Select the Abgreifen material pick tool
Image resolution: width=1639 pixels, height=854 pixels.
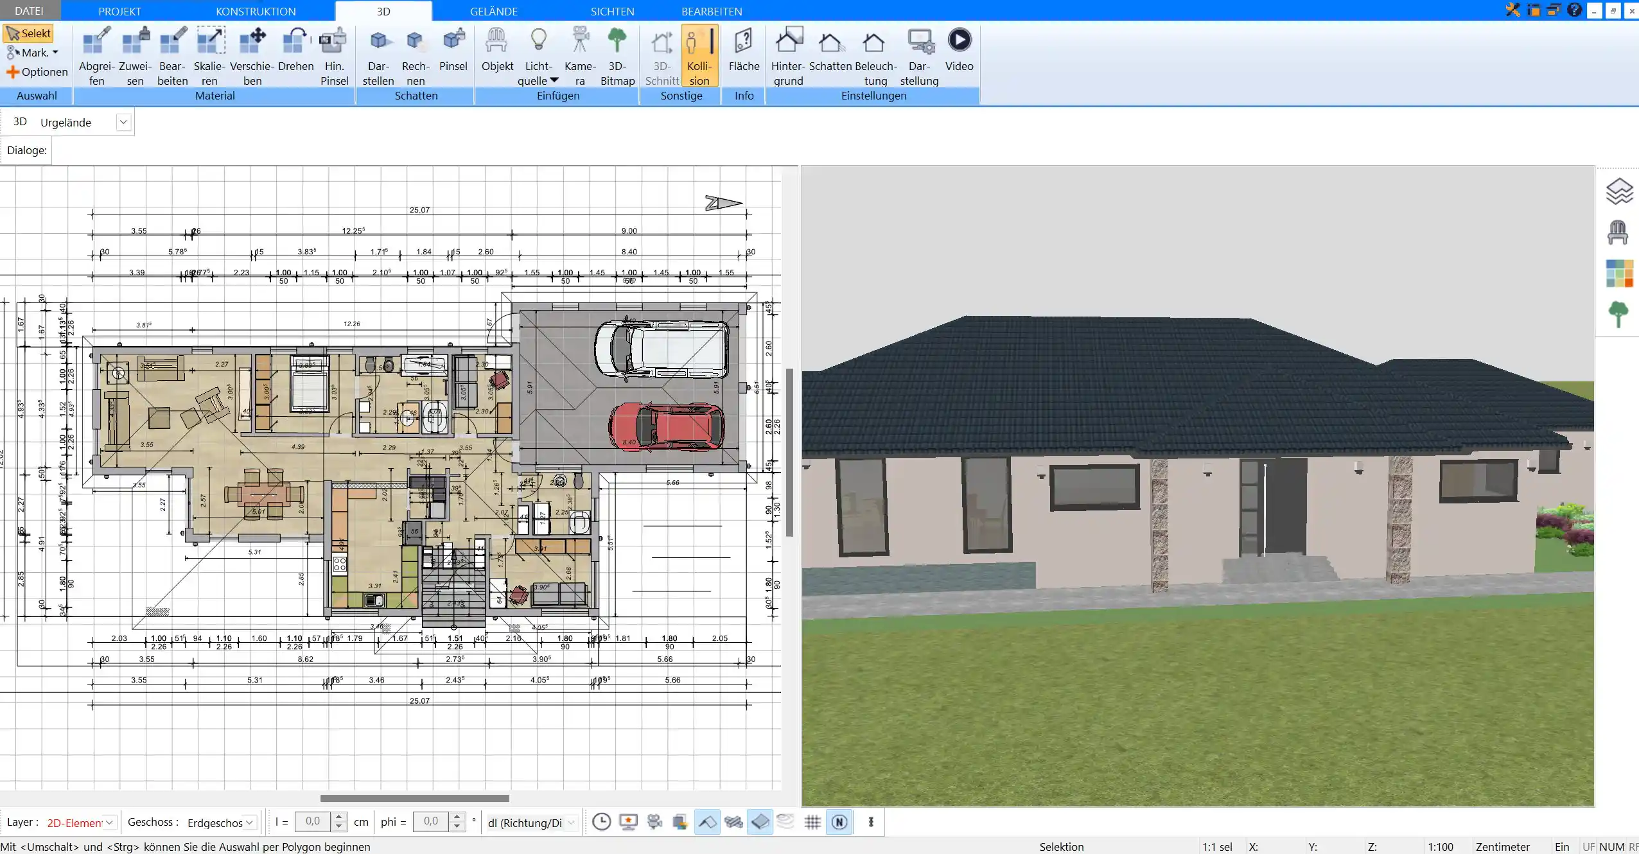(x=97, y=56)
